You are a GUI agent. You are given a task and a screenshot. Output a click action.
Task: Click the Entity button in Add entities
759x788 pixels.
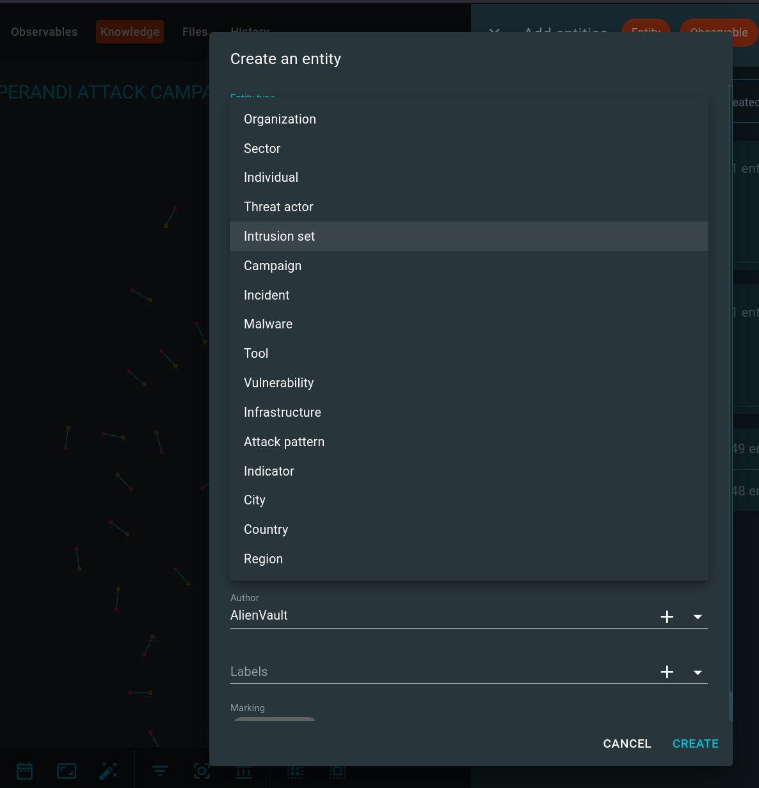click(x=646, y=31)
